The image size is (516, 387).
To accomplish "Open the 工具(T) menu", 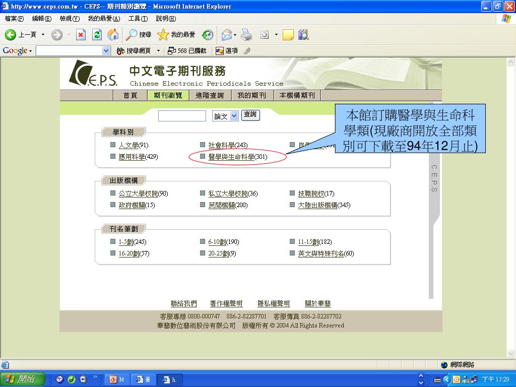I will pyautogui.click(x=138, y=19).
